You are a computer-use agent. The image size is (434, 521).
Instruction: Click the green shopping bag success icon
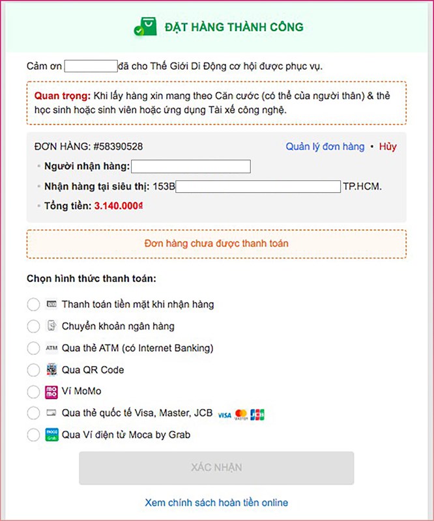point(145,27)
